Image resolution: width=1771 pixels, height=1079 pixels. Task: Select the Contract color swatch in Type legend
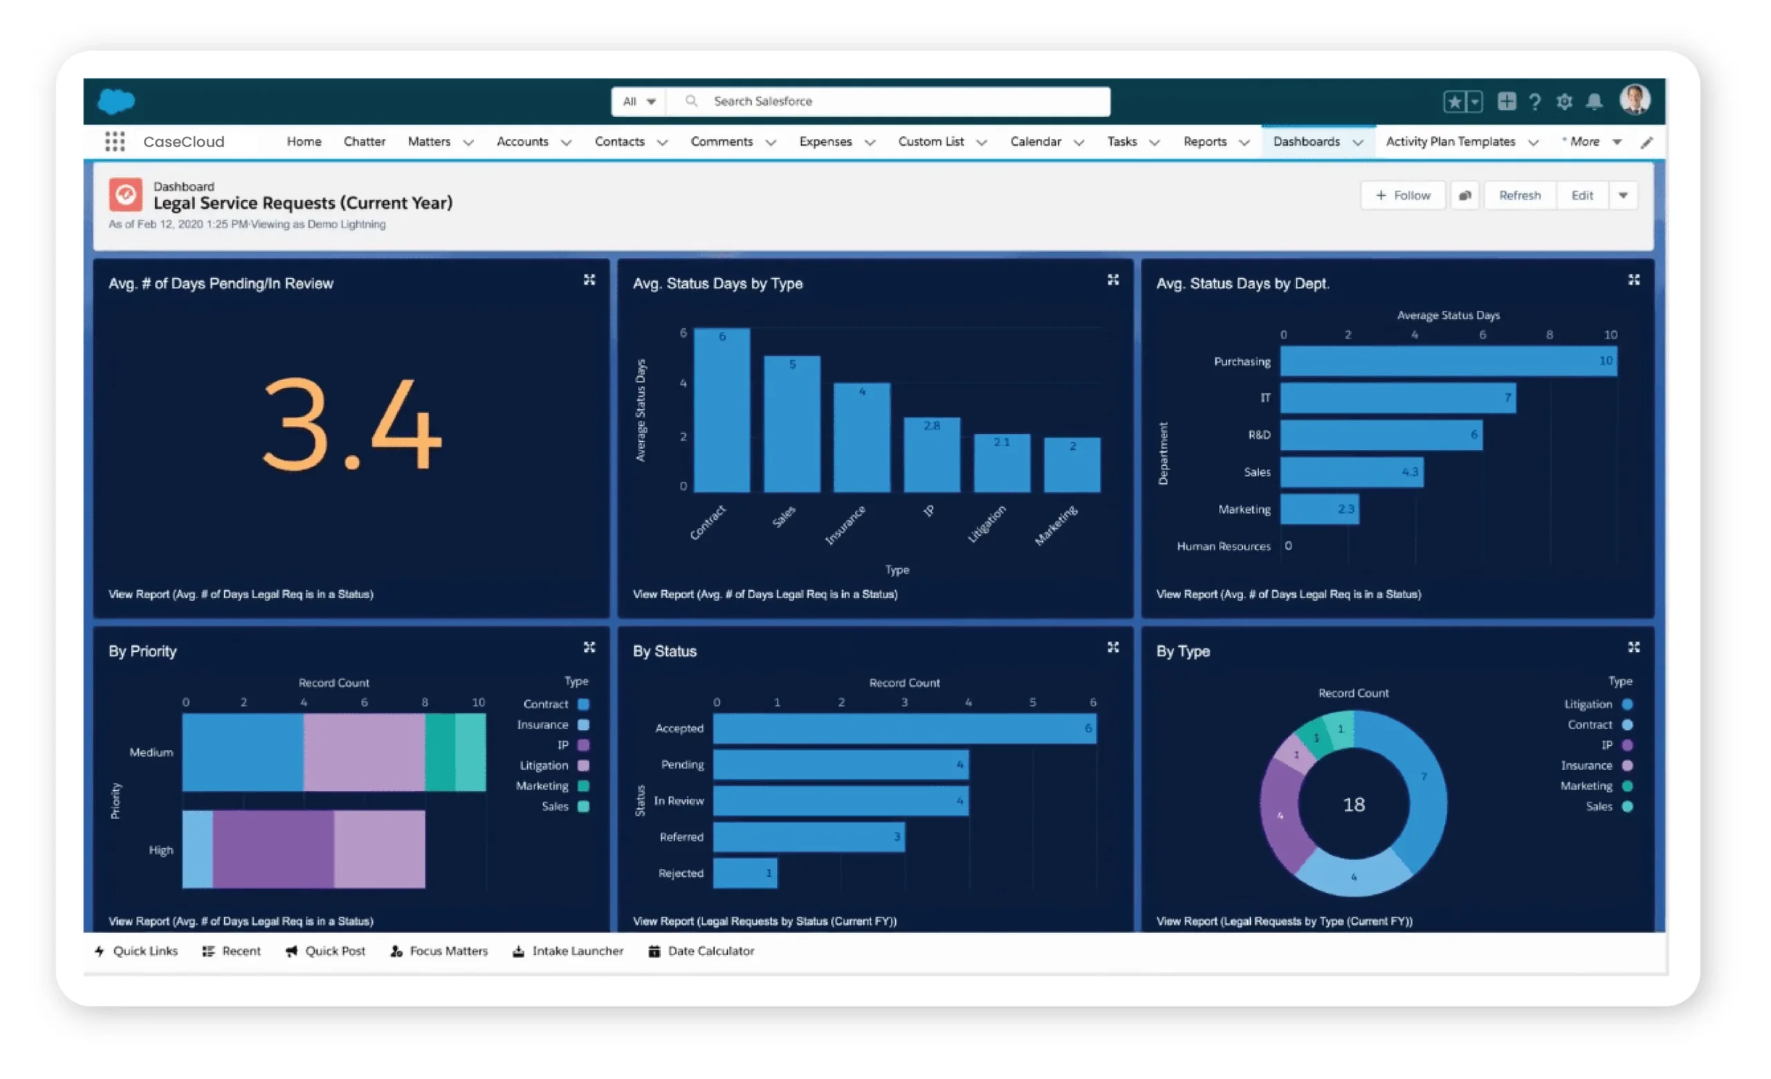[x=584, y=704]
